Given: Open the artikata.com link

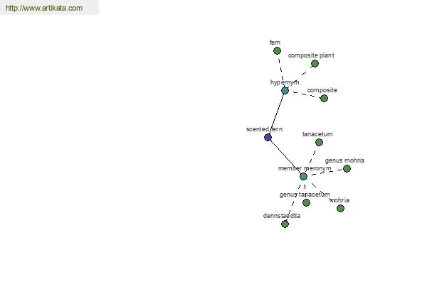Looking at the screenshot, I should click(x=44, y=9).
